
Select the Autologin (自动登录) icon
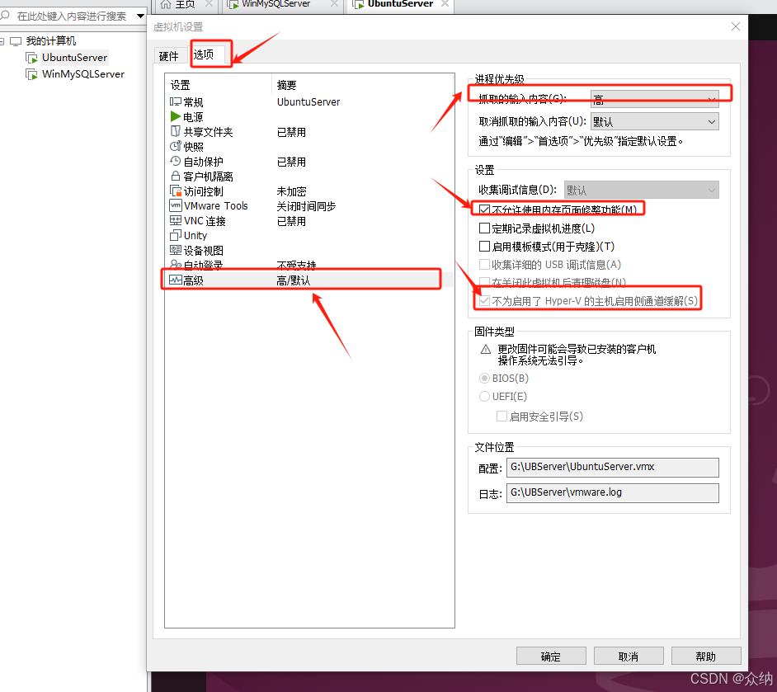tap(176, 265)
